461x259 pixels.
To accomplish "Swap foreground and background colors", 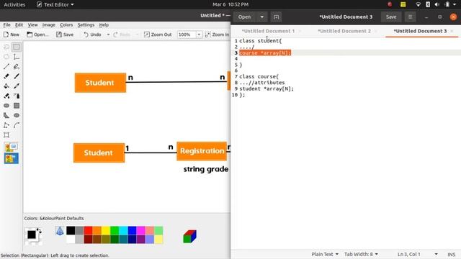I will point(39,231).
